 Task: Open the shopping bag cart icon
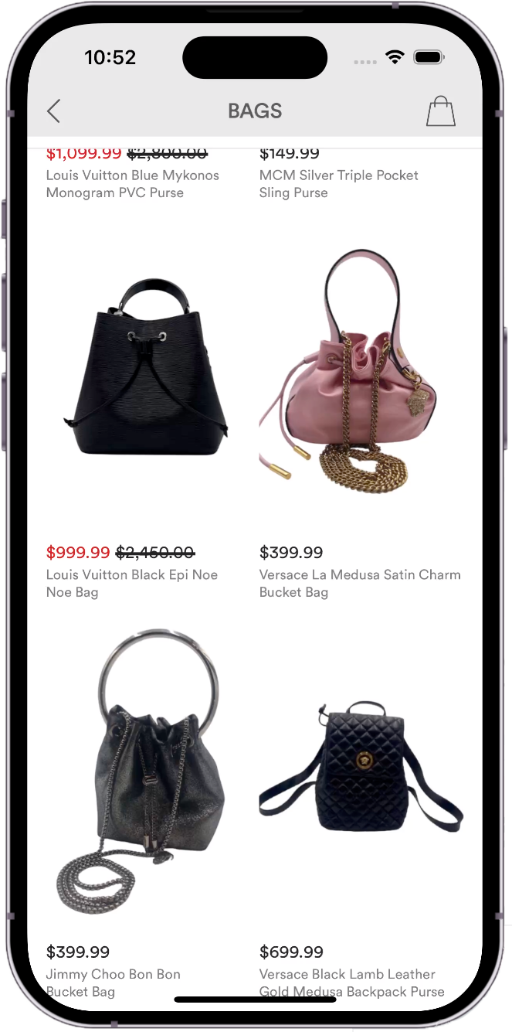(x=441, y=111)
